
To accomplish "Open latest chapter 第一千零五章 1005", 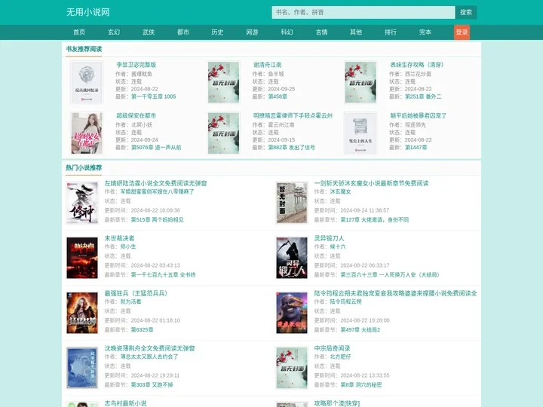I will (x=153, y=96).
